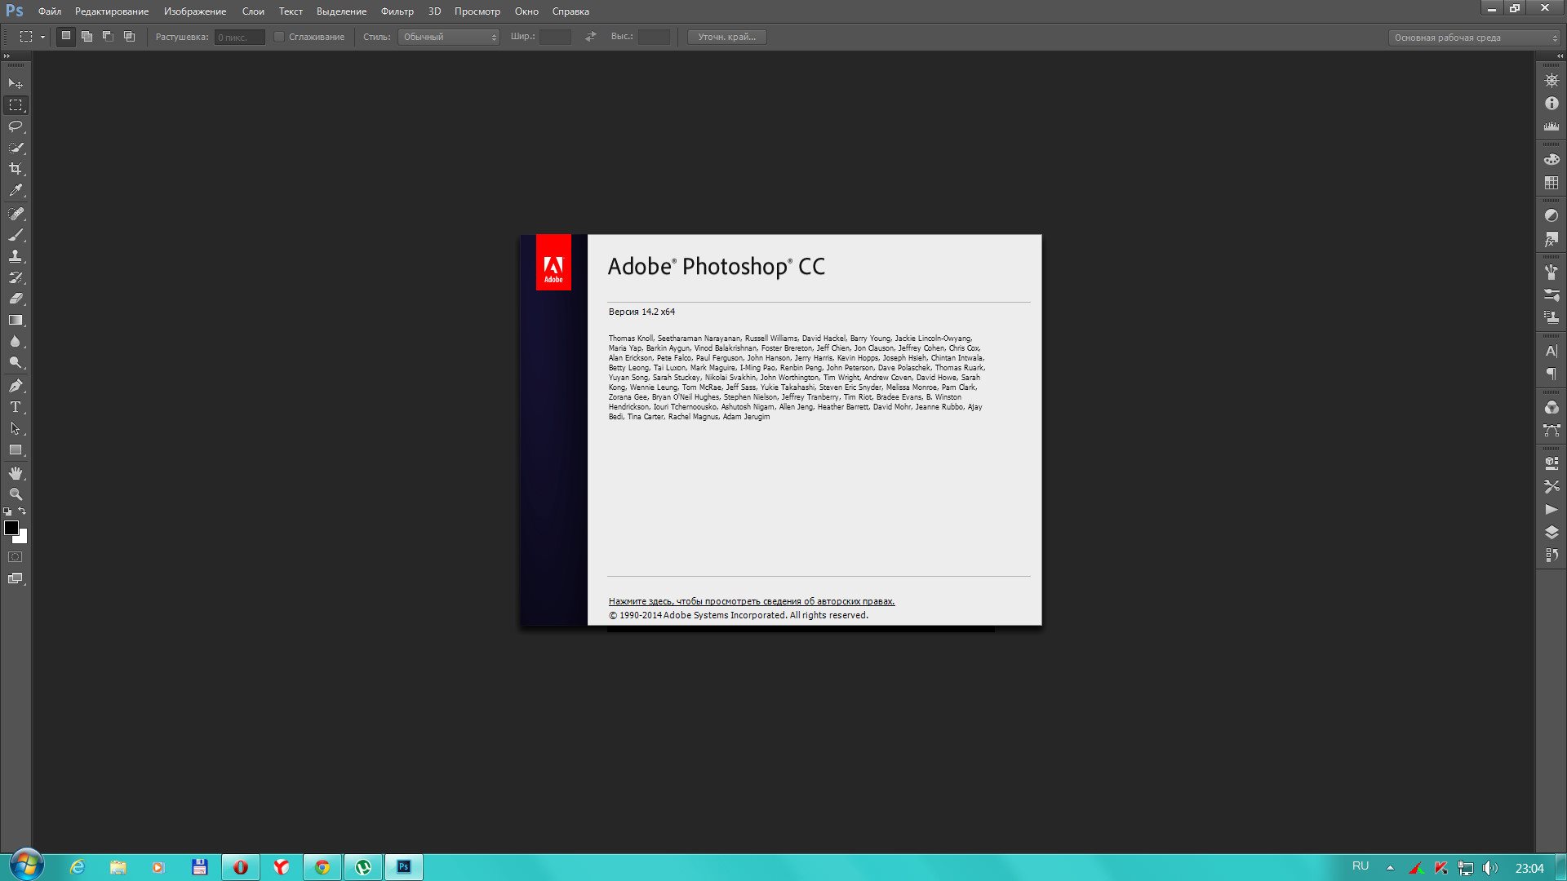Select the Spot Healing Brush tool
Image resolution: width=1567 pixels, height=881 pixels.
16,214
